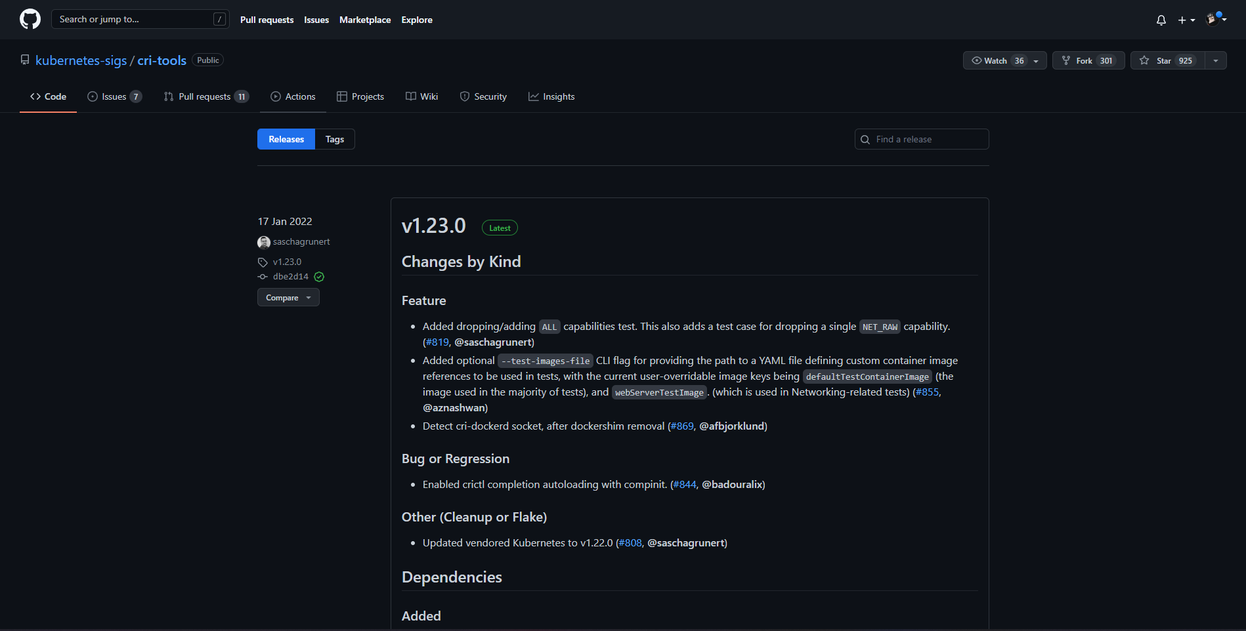Screen dimensions: 1246x631
Task: Click the search magnifier in Find a release
Action: tap(865, 139)
